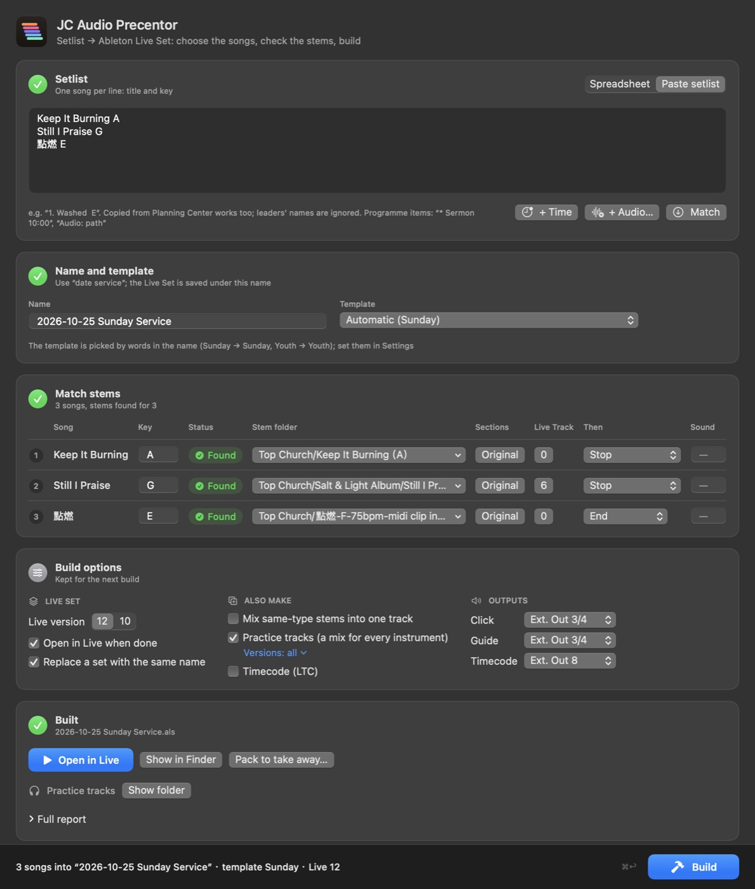Open stem folder dropdown for 點燃
Image resolution: width=755 pixels, height=889 pixels.
(x=359, y=516)
